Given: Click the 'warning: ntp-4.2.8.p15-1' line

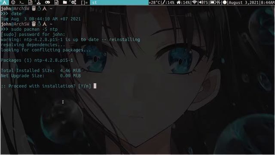Looking at the screenshot, I should pyautogui.click(x=70, y=40).
